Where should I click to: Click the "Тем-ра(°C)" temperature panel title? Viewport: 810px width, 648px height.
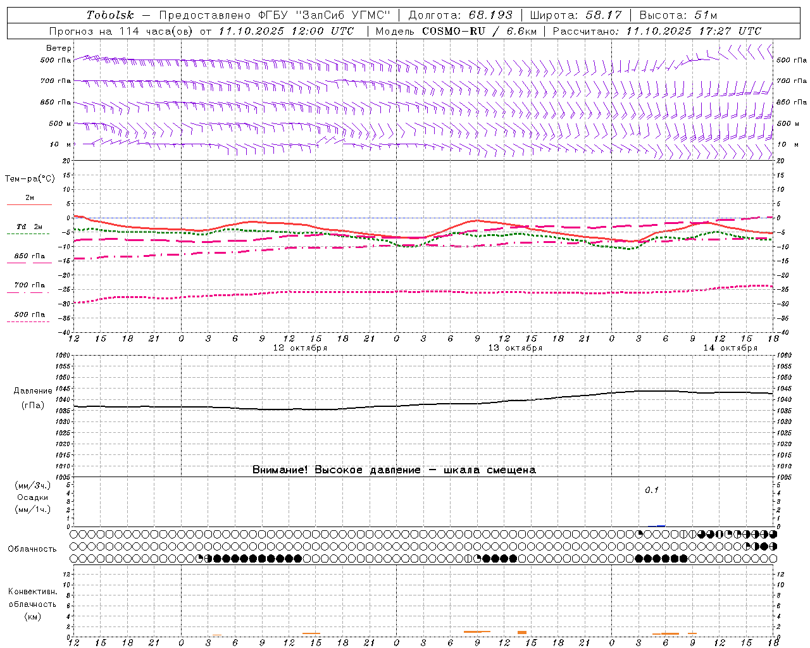30,179
